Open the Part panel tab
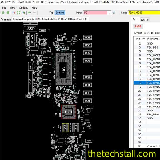The height and width of the screenshot is (160, 160). click(135, 19)
